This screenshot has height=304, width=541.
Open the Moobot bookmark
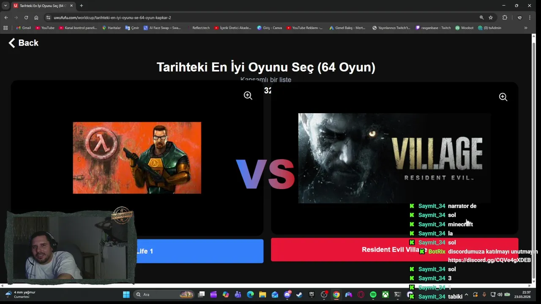coord(464,28)
